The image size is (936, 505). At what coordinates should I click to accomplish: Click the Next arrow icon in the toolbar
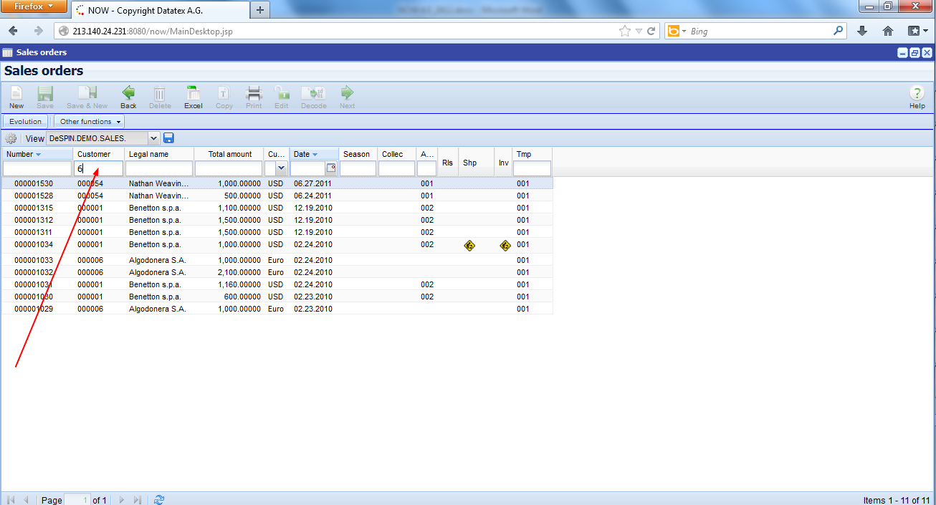coord(346,97)
